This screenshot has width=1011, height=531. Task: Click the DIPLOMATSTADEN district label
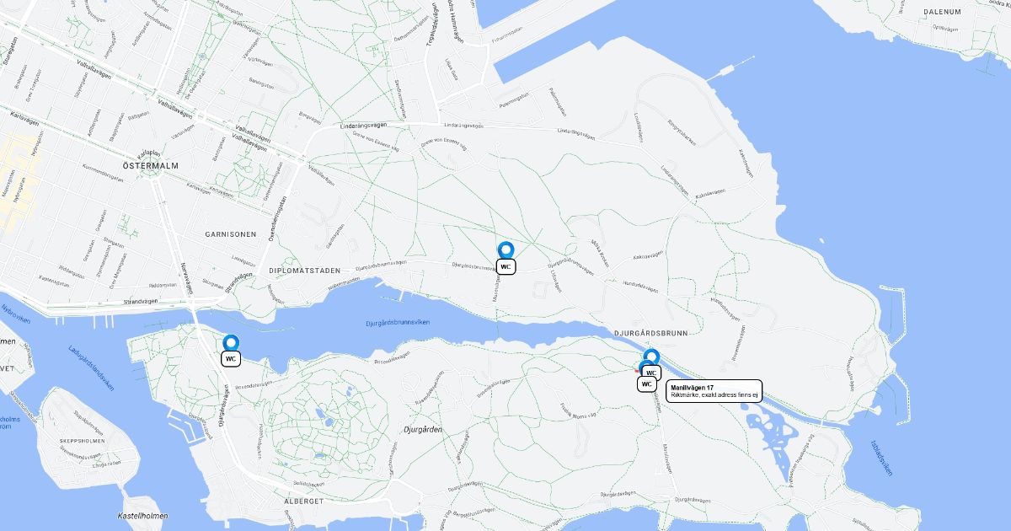[305, 271]
